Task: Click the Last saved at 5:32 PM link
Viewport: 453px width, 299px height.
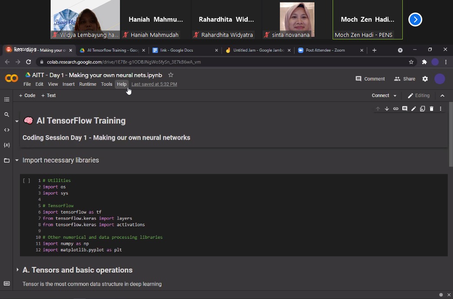Action: 154,84
